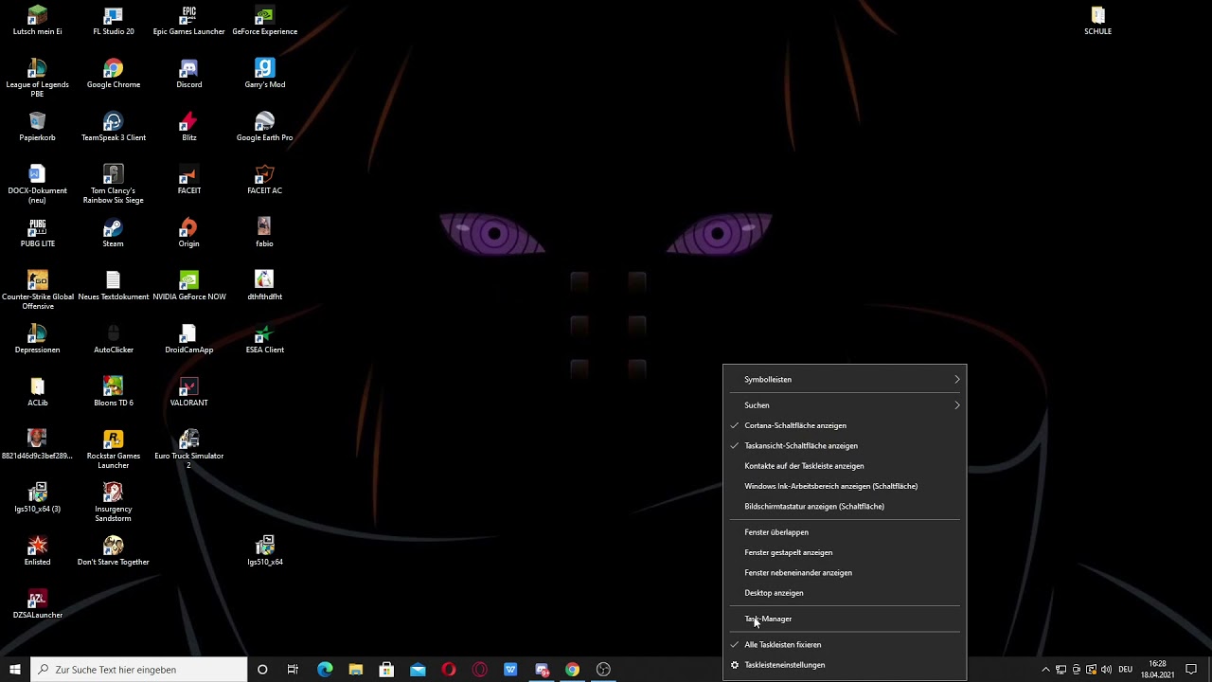Click the Counter-Strike Global Offensive icon

point(37,291)
